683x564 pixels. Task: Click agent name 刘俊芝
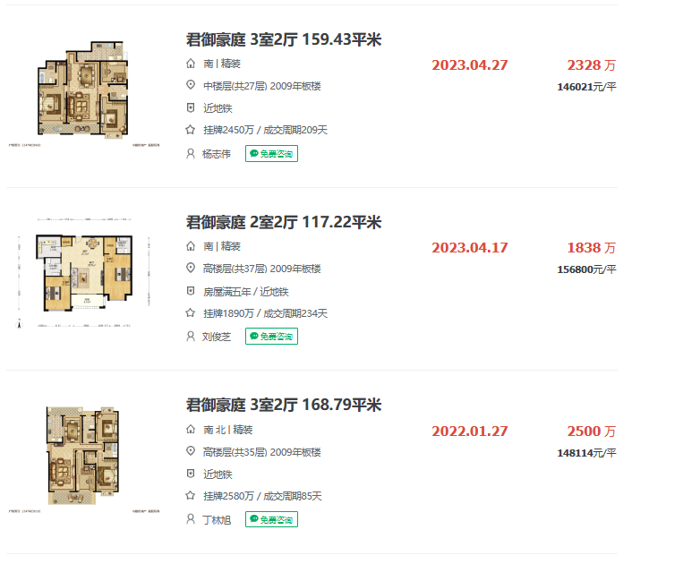[x=217, y=337]
